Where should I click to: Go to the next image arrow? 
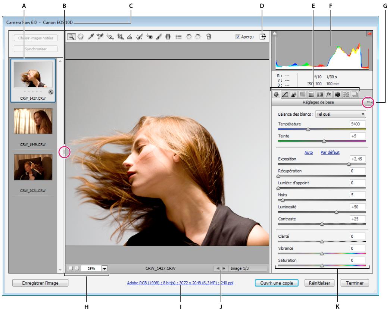(224, 268)
